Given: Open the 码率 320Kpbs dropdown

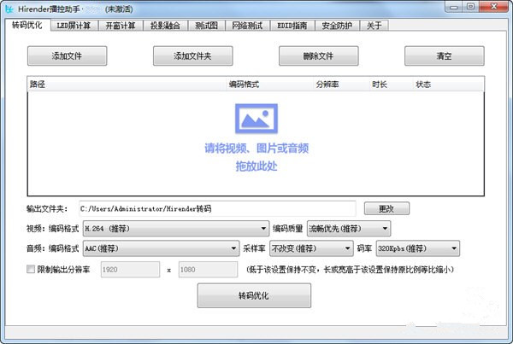Looking at the screenshot, I should point(417,248).
